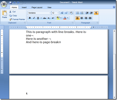Open the Page Layout ribbon tab

coord(37,7)
